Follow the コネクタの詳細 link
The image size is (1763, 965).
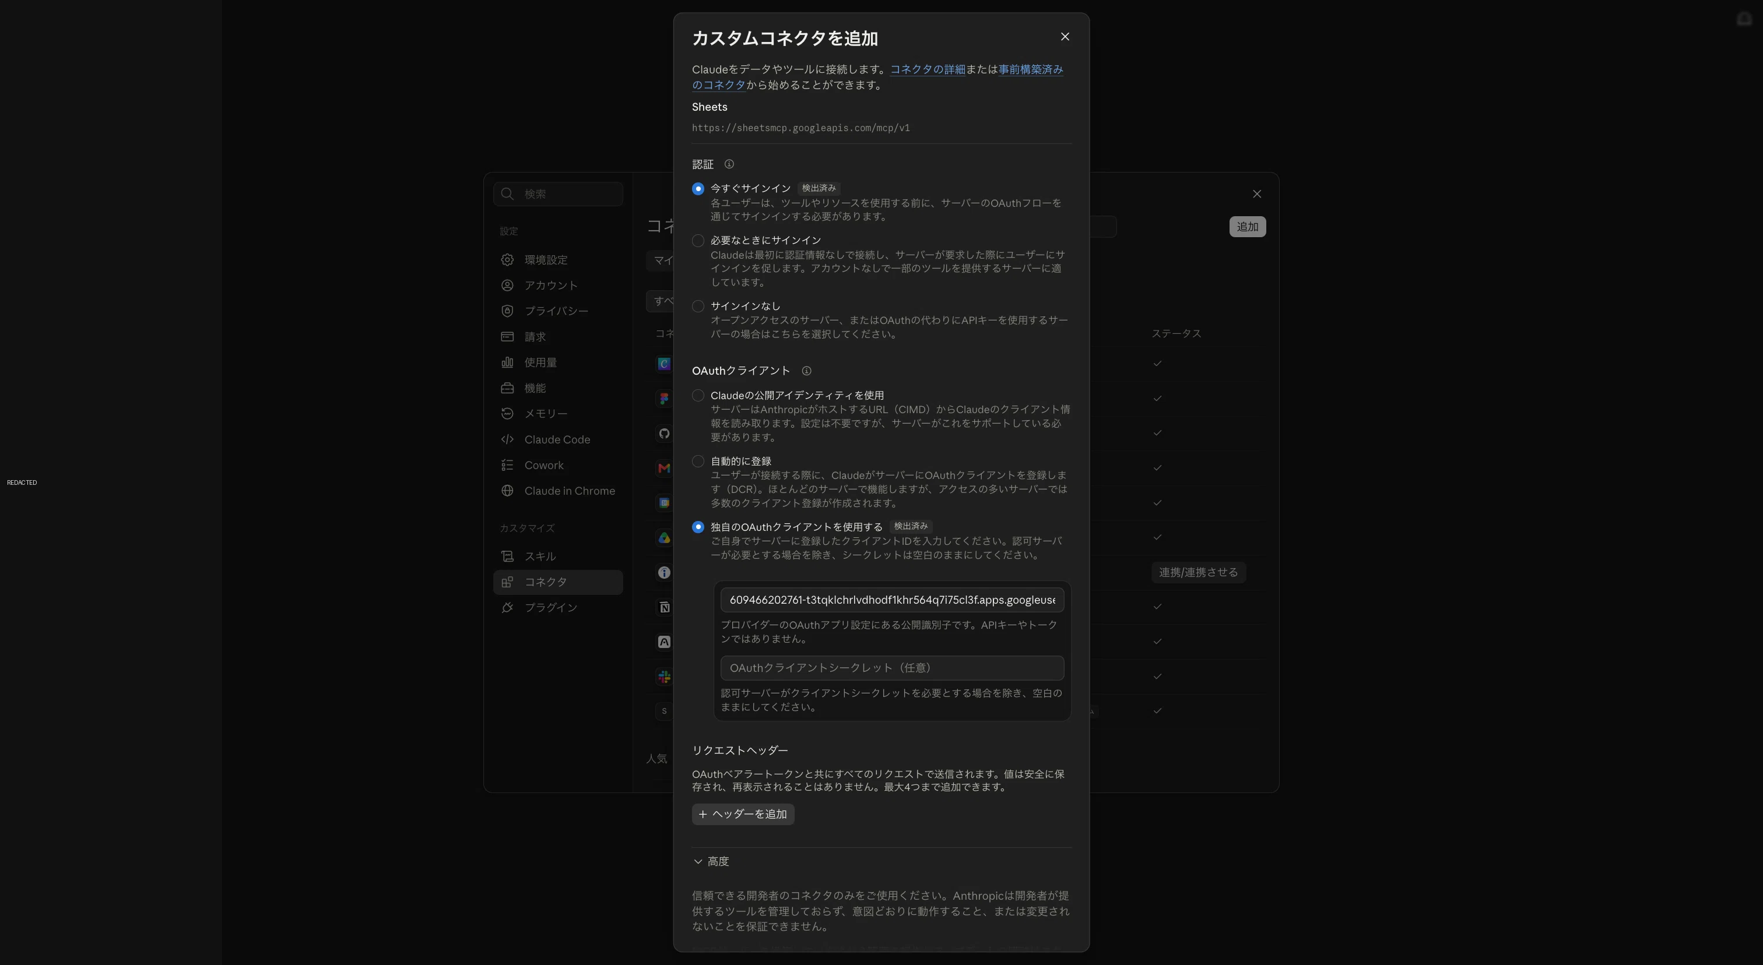[x=928, y=70]
